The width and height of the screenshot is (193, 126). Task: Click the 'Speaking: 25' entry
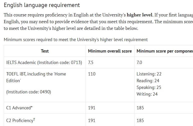pos(149,87)
